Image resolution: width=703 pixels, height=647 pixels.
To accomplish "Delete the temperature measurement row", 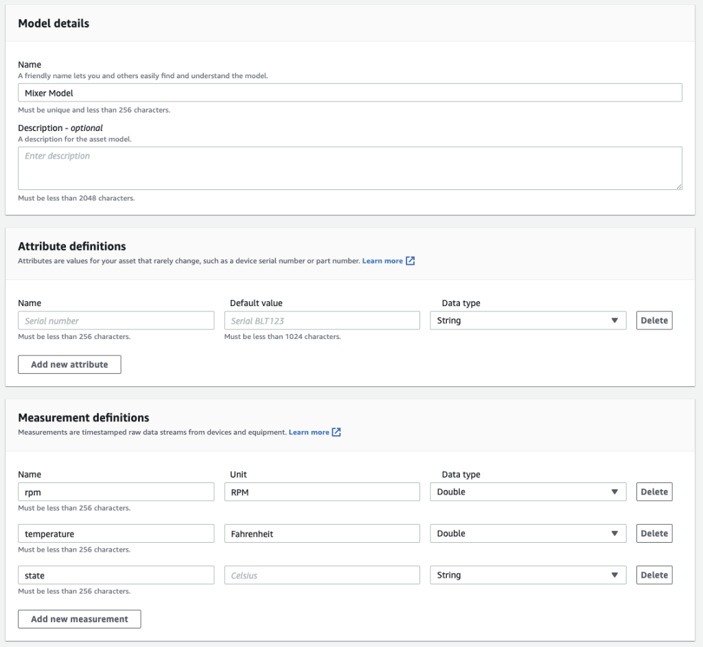I will pyautogui.click(x=654, y=534).
